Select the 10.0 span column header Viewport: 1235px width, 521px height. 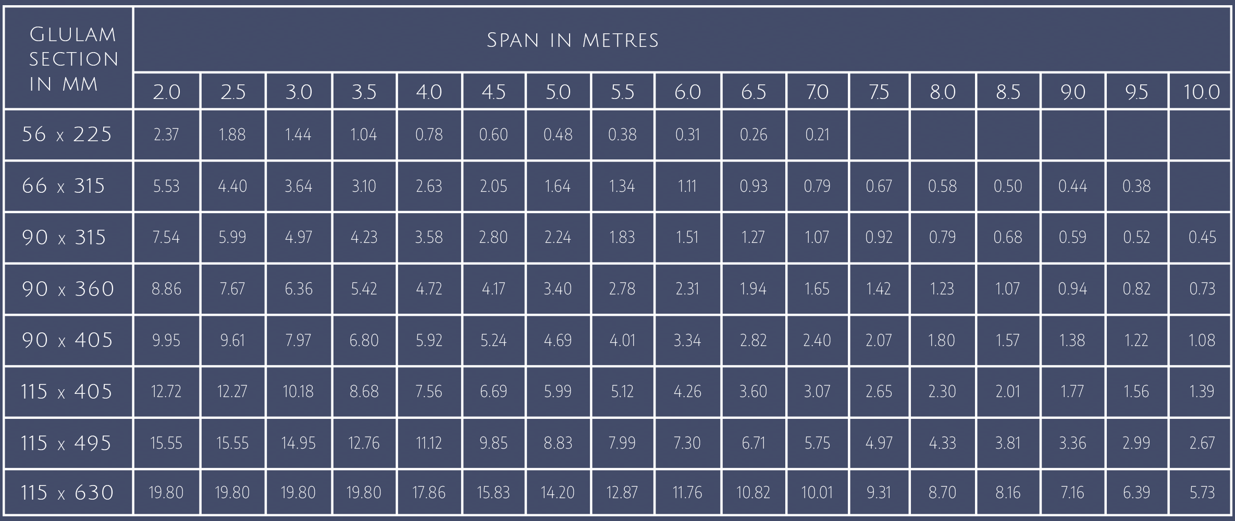pos(1201,92)
